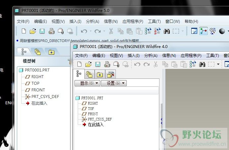229x150 pixels.
Task: Paste Special icon in Wildfire 5.0 toolbar
Action: click(x=139, y=31)
